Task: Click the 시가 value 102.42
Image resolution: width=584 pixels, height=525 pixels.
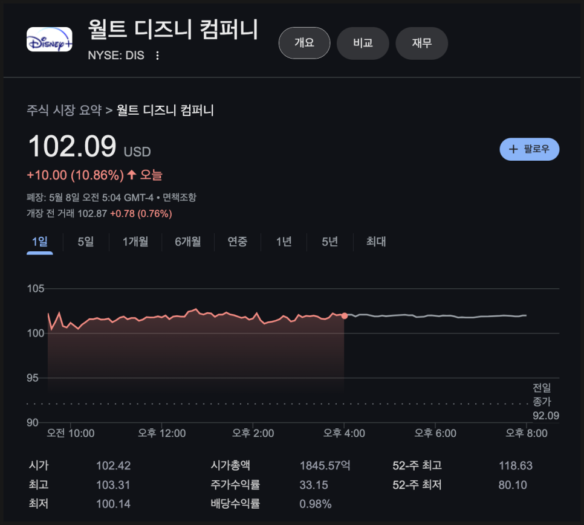Action: click(113, 465)
